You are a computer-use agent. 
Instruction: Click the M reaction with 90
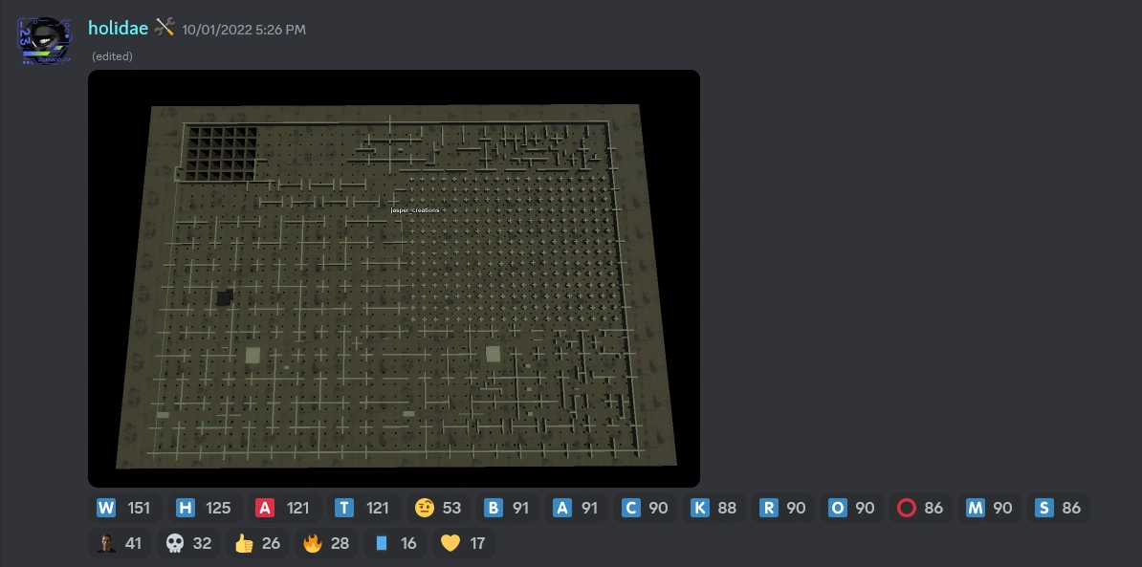[989, 508]
